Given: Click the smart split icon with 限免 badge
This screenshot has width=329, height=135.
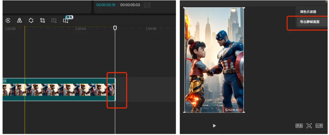Looking at the screenshot, I should [x=65, y=20].
